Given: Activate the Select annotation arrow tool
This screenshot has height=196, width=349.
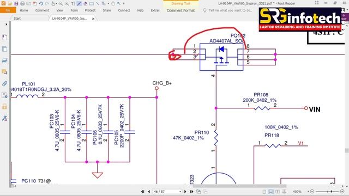Looking at the screenshot, I should click(x=119, y=4).
